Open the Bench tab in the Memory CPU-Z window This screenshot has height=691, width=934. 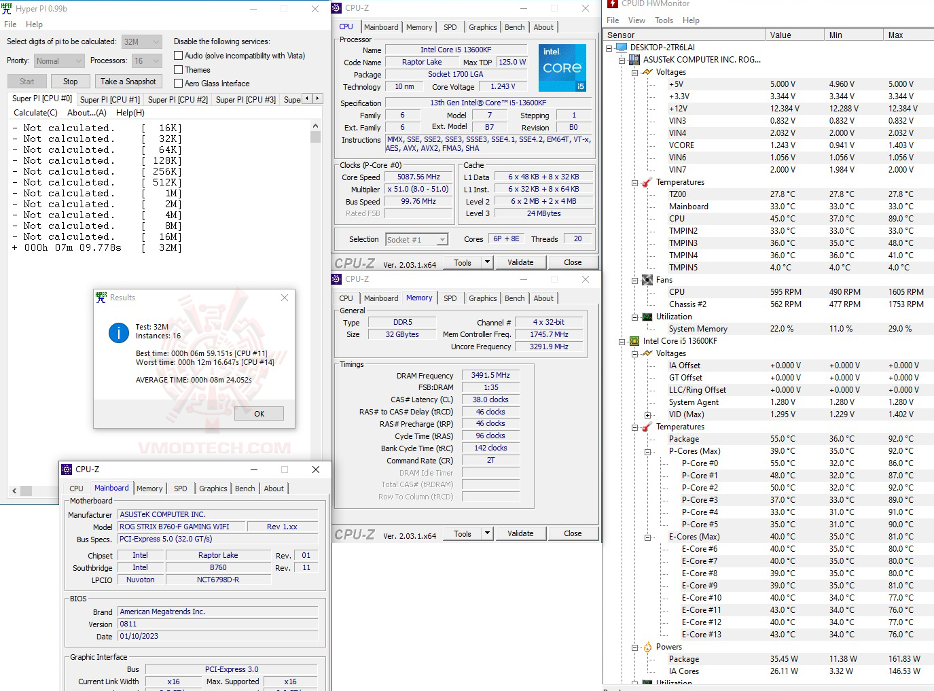coord(515,298)
